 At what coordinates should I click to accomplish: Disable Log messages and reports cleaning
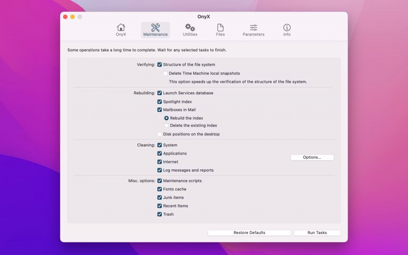click(x=160, y=170)
